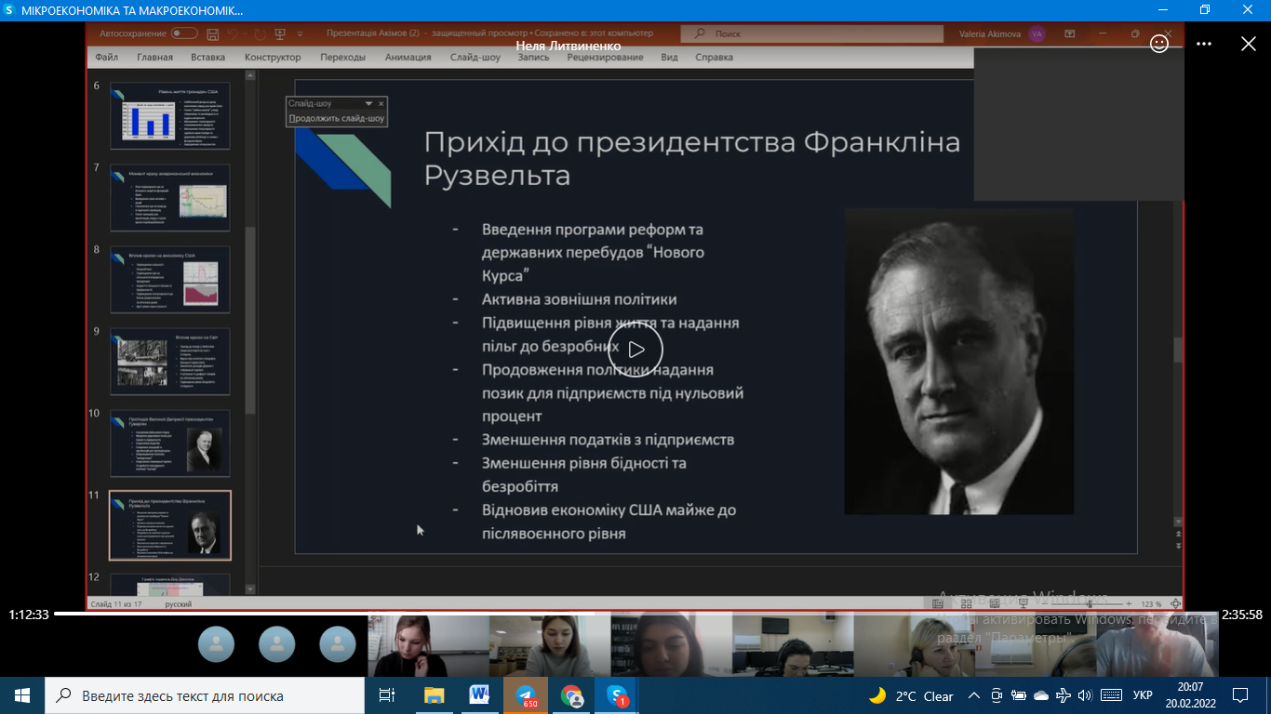The width and height of the screenshot is (1271, 714).
Task: Show hidden system tray icons chevron
Action: (974, 695)
